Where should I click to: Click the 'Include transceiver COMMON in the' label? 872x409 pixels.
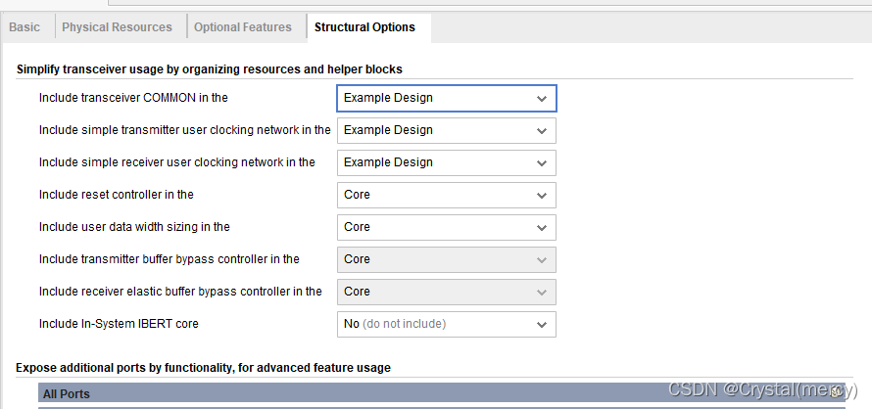(133, 98)
